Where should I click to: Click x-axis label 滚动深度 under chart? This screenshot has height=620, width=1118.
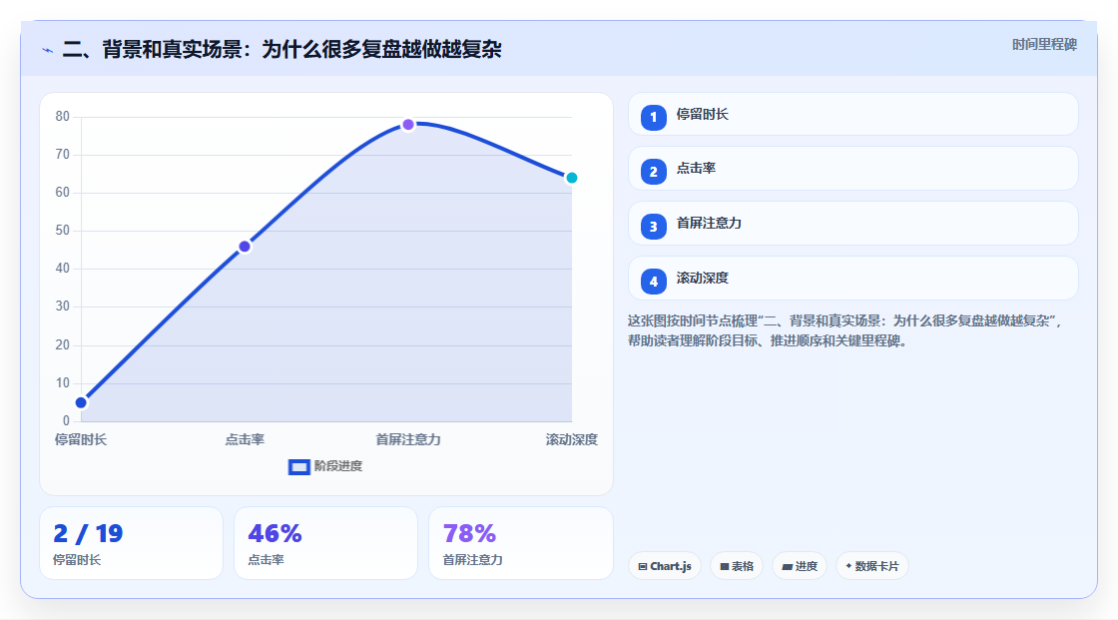(571, 440)
